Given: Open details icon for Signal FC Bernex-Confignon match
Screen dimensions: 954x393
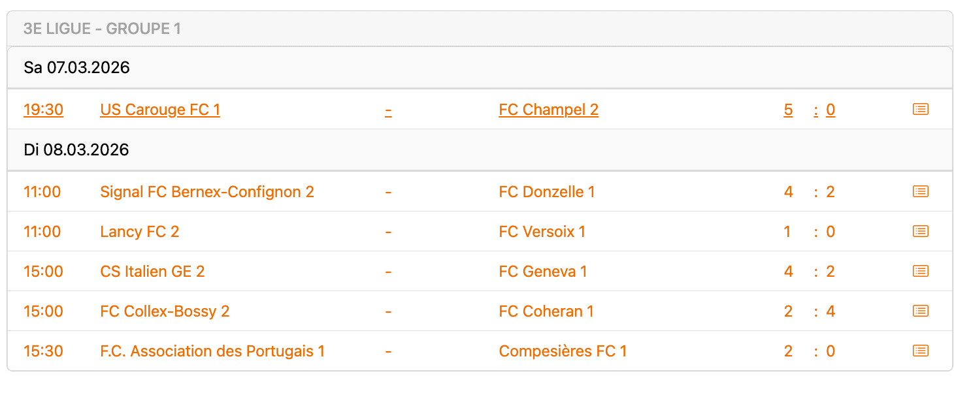Looking at the screenshot, I should tap(920, 192).
